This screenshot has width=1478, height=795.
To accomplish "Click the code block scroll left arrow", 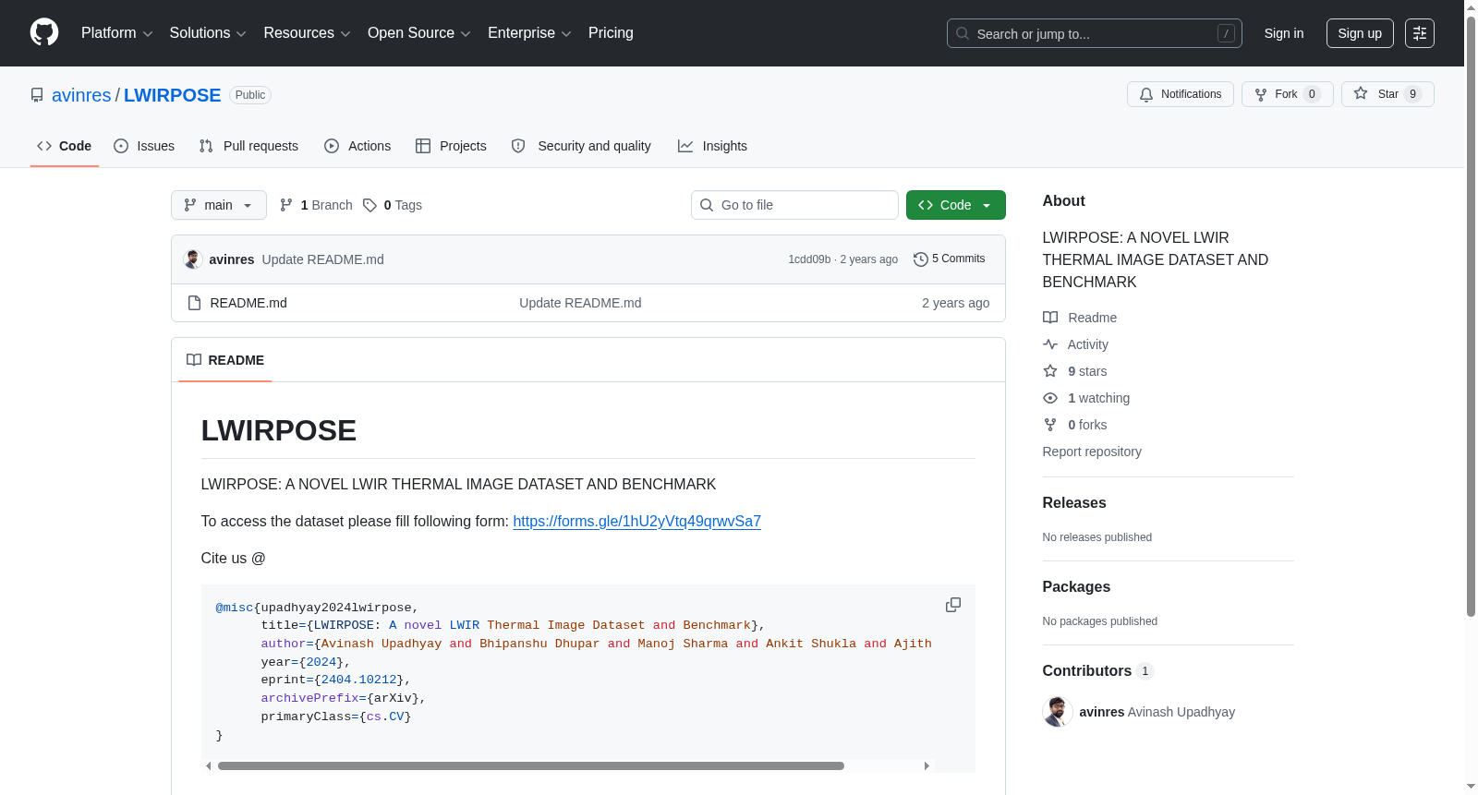I will (209, 765).
